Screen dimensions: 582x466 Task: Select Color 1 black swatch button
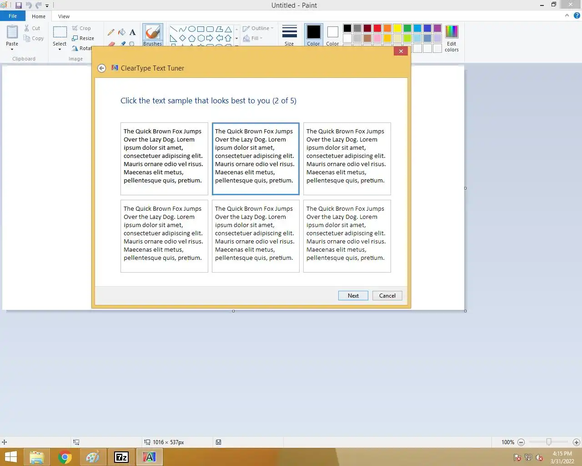point(313,35)
